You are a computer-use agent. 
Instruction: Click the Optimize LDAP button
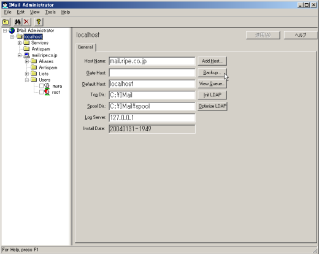coord(212,106)
